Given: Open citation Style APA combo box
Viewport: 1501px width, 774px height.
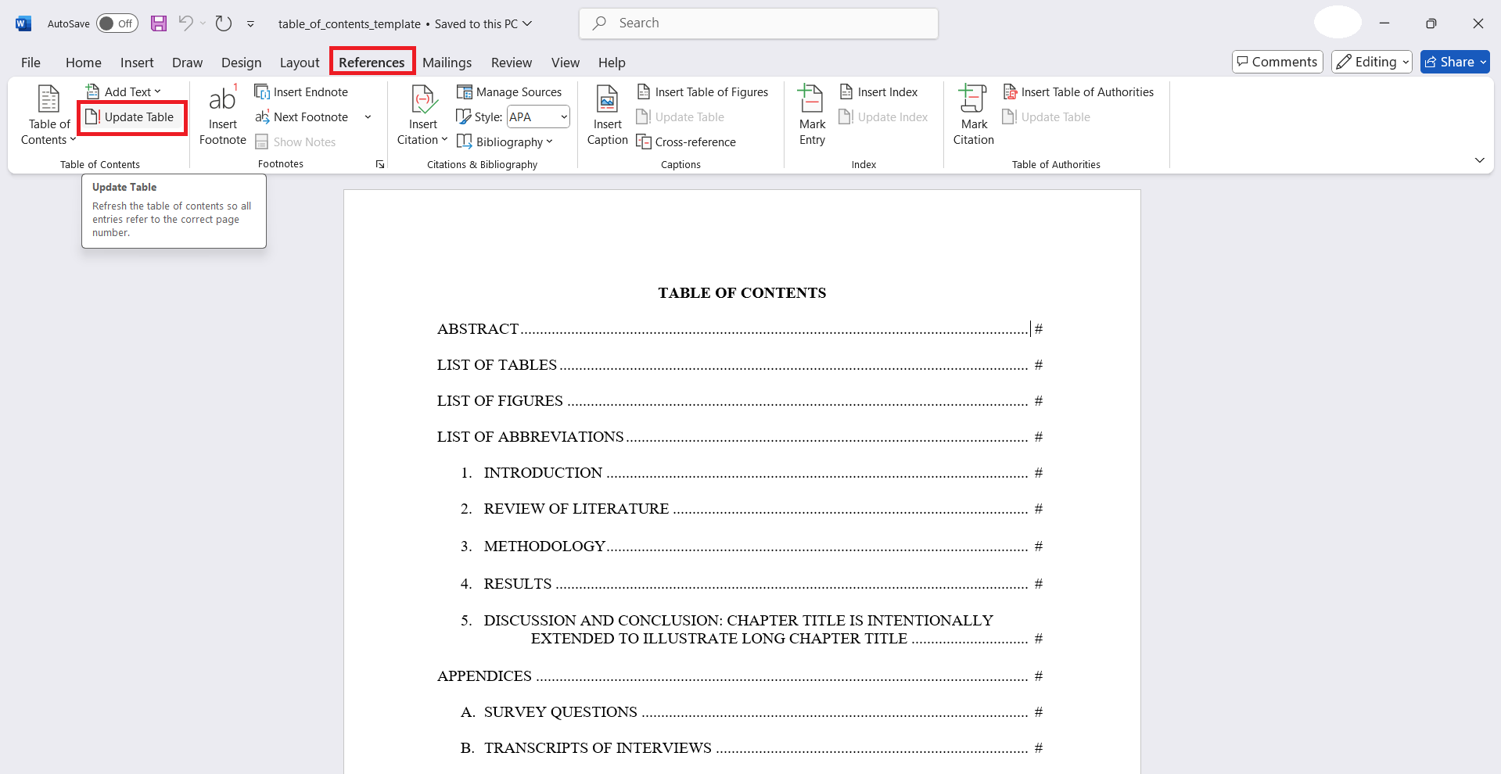Looking at the screenshot, I should [x=538, y=117].
